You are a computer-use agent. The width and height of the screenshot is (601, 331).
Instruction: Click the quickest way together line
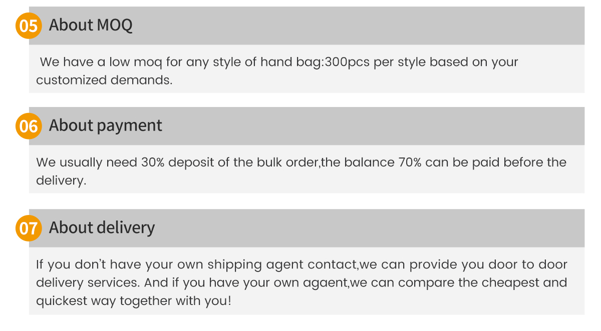pos(133,301)
